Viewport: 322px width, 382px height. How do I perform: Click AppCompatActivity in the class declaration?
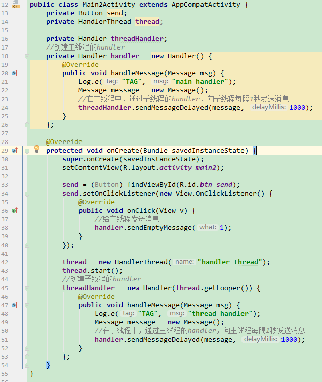(x=206, y=5)
